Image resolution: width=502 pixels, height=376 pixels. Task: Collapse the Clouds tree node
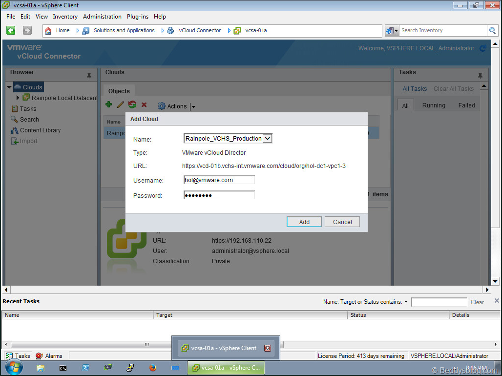pyautogui.click(x=9, y=87)
